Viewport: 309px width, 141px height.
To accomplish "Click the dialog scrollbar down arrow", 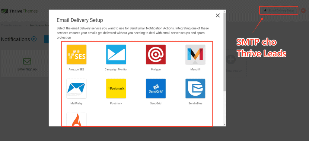I will coord(225,125).
